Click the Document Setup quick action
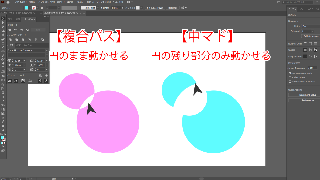Image resolution: width=320 pixels, height=180 pixels. tap(304, 95)
